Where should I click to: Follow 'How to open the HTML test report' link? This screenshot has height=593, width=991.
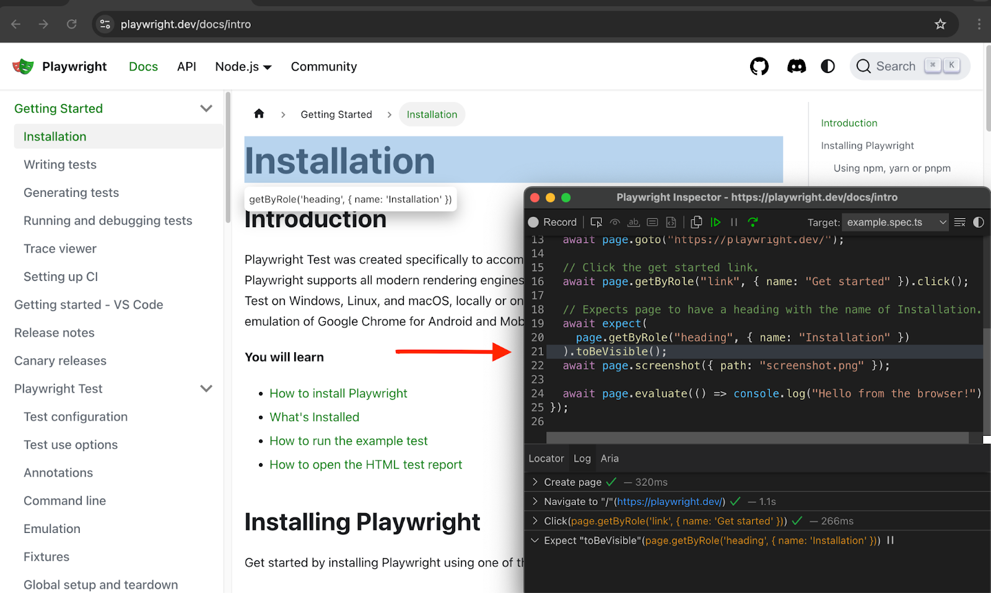coord(365,465)
